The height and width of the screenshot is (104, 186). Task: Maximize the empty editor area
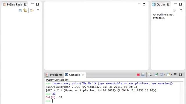[x=144, y=4]
